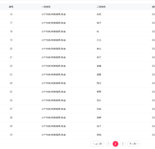Select the 李子 entry in row 21
Screen dimensions: 155x149
99,57
